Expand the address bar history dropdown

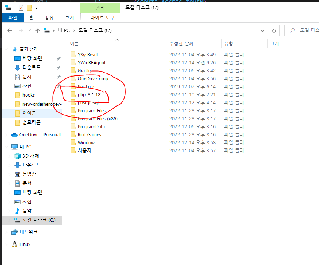tap(263, 31)
